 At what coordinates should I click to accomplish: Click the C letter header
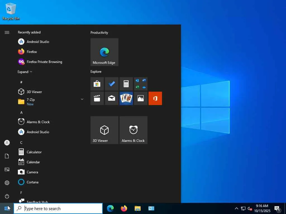(x=21, y=142)
